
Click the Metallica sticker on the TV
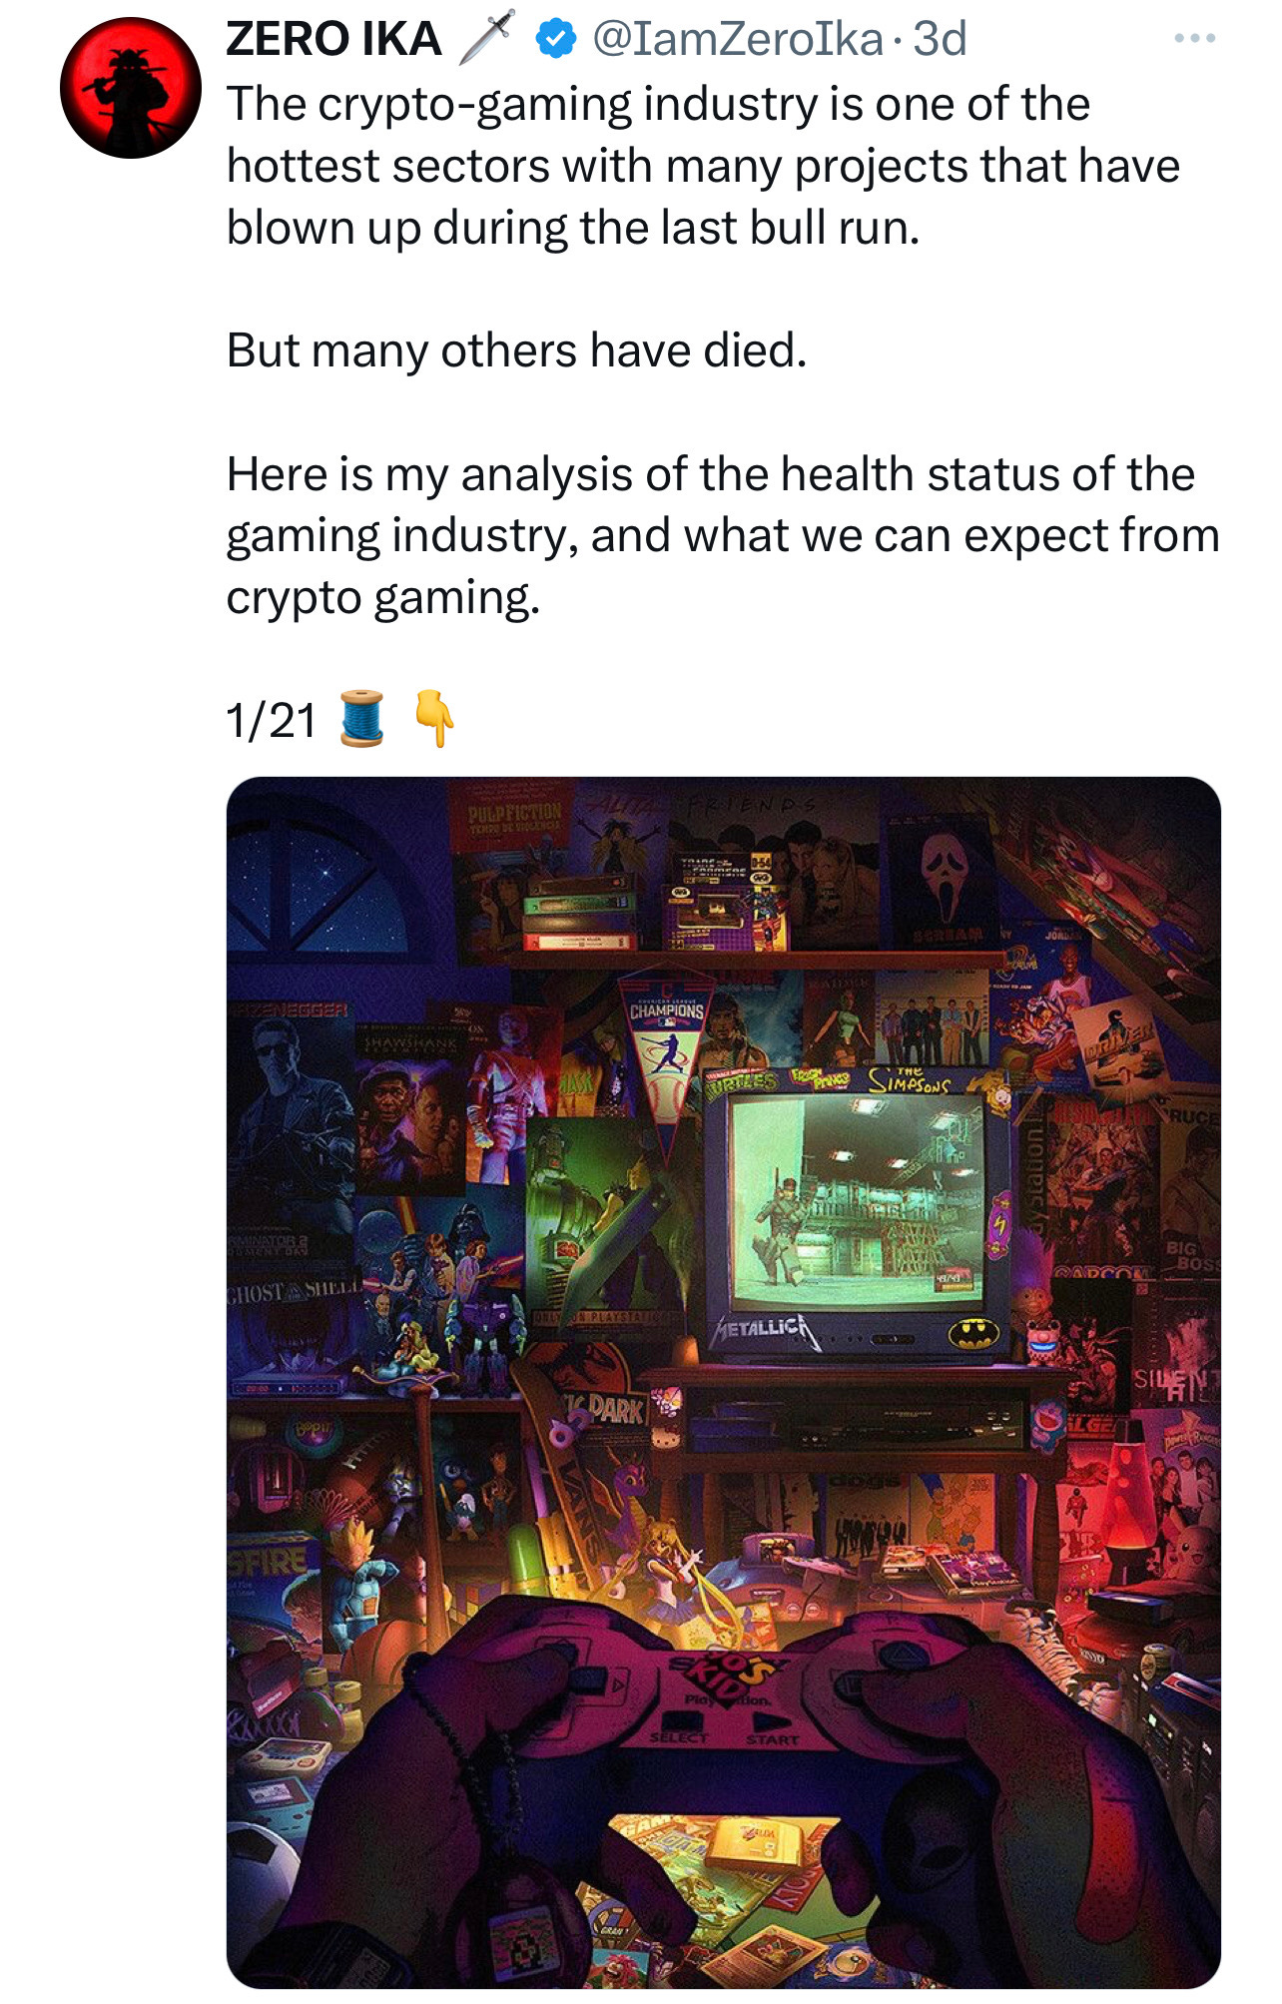pyautogui.click(x=764, y=1330)
